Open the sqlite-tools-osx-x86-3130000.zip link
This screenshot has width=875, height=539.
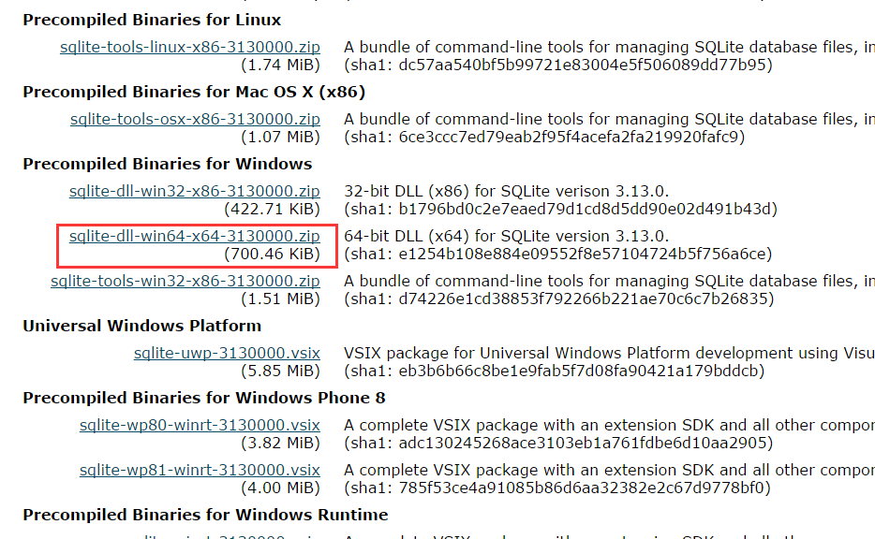[x=195, y=119]
